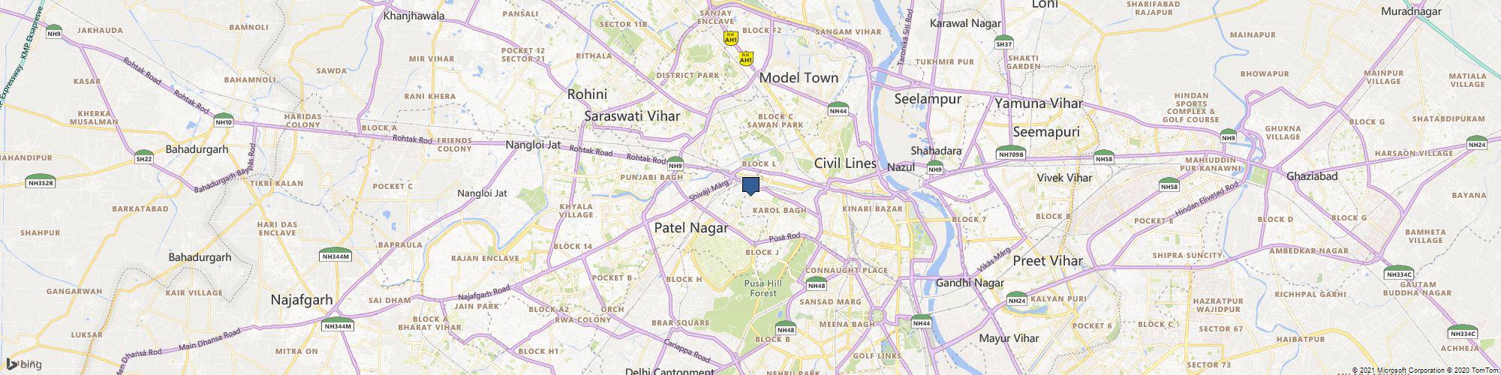Click the Ghaziabad city label
Screen dimensions: 1501x375
click(x=1312, y=176)
